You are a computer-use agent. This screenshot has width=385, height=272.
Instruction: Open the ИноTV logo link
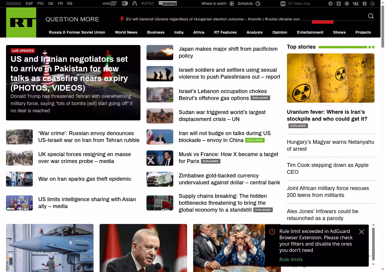(x=109, y=4)
